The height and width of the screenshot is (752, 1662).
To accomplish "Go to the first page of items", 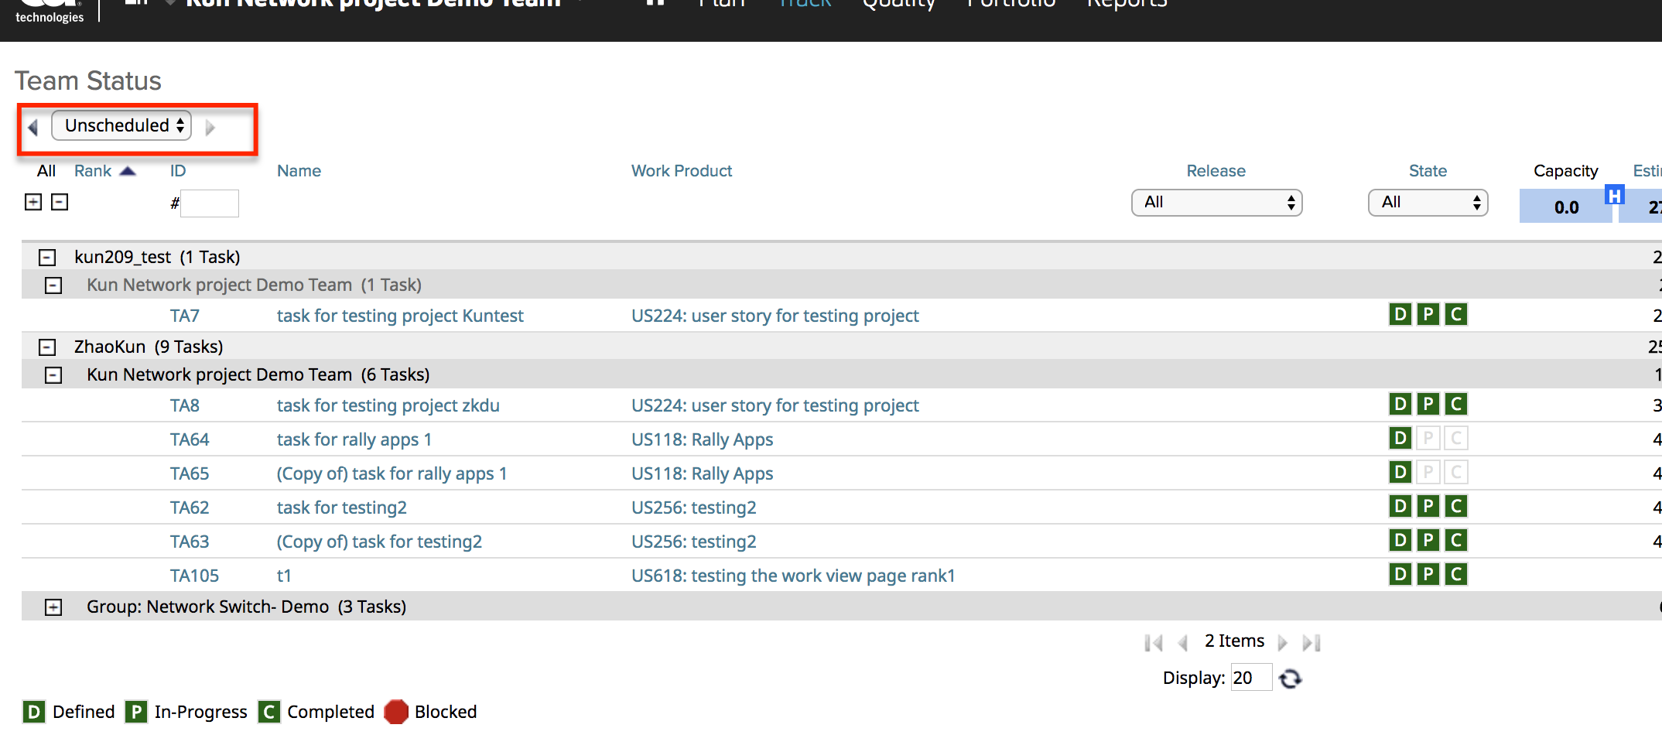I will (x=1154, y=642).
